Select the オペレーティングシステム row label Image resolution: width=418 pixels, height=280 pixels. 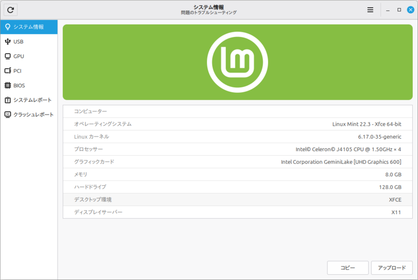(x=102, y=124)
